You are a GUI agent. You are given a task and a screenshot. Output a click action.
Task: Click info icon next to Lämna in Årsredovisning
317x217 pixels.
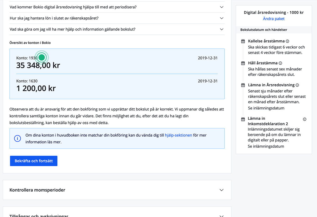(x=297, y=85)
